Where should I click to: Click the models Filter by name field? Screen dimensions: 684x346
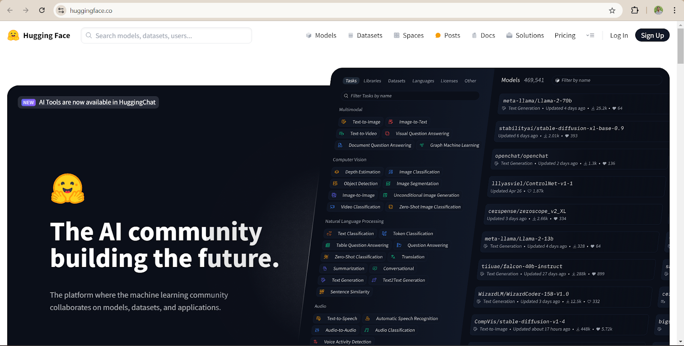pos(607,80)
